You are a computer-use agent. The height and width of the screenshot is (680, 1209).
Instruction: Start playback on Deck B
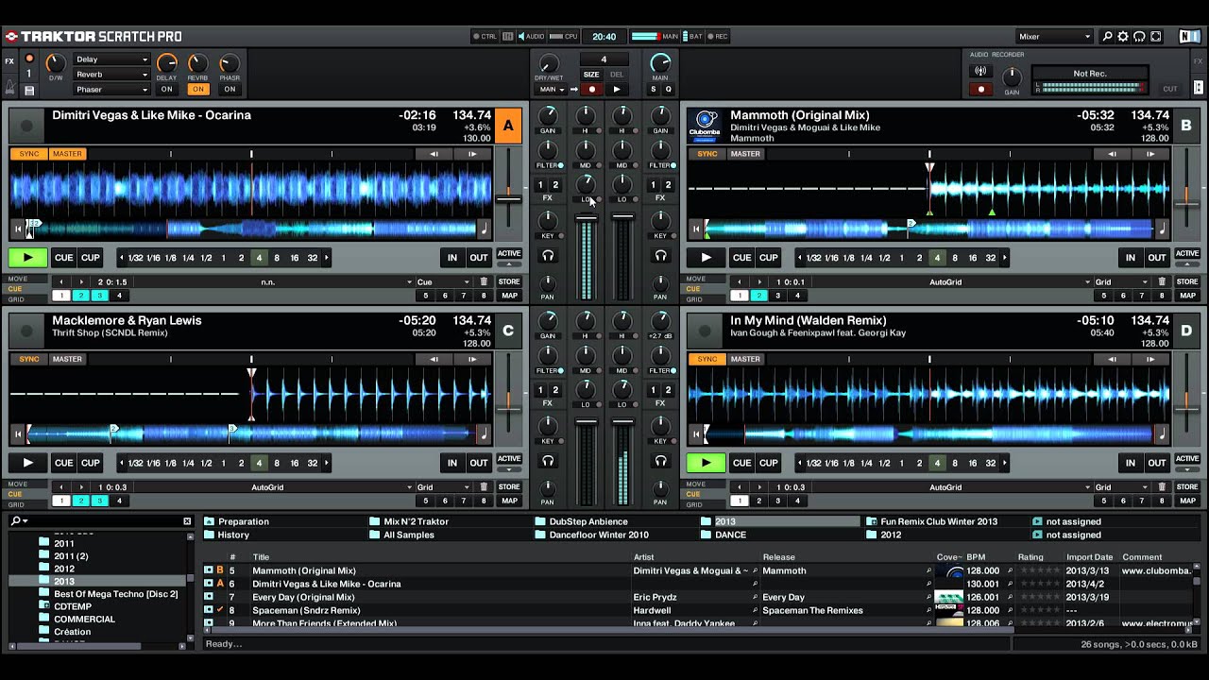pyautogui.click(x=707, y=257)
